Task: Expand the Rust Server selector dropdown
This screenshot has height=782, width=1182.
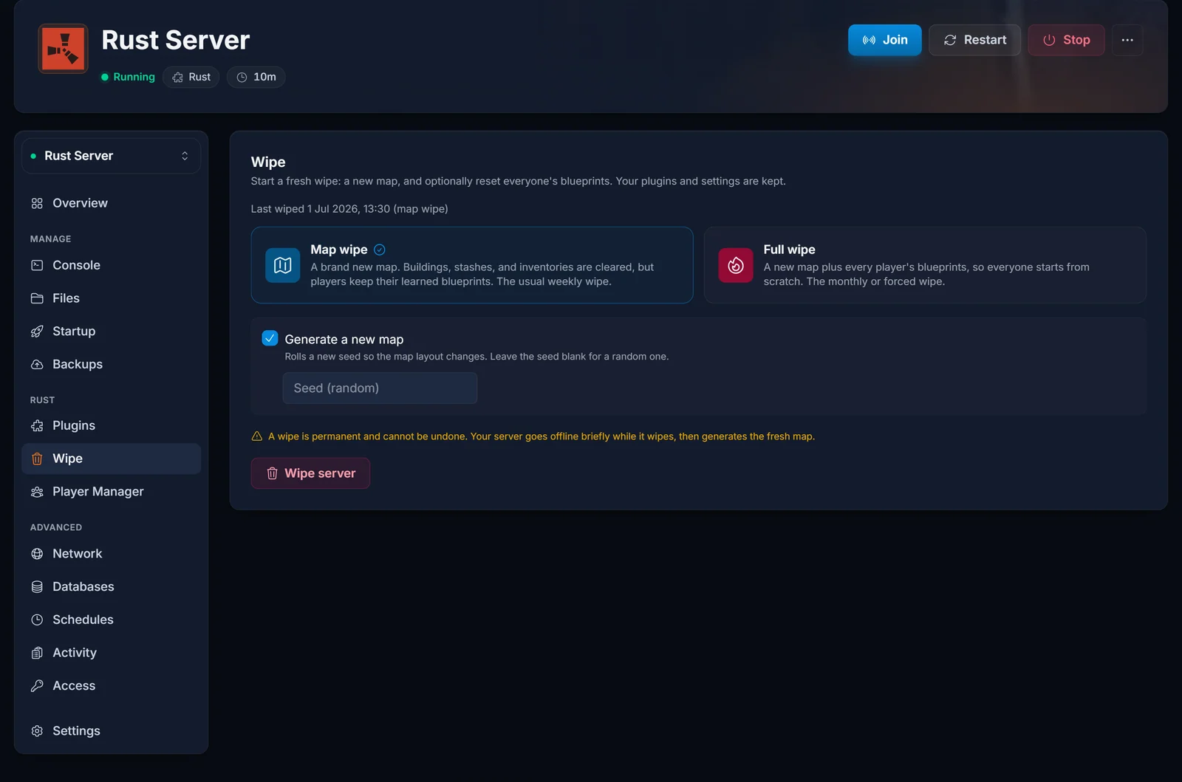Action: (x=111, y=156)
